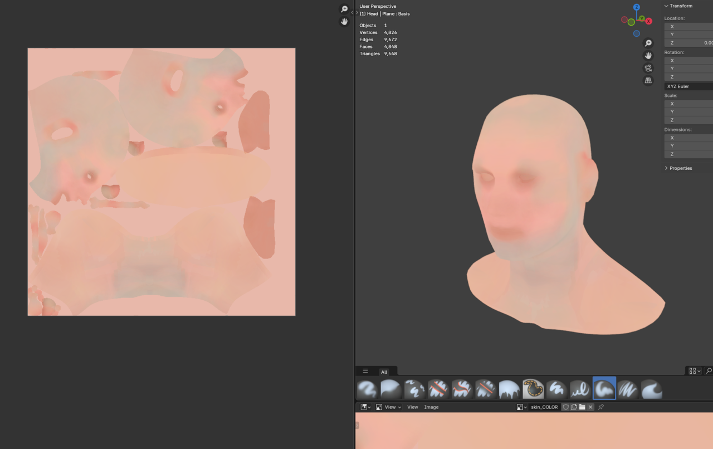Toggle the camera view in the 3D viewport
This screenshot has height=449, width=713.
(x=648, y=68)
